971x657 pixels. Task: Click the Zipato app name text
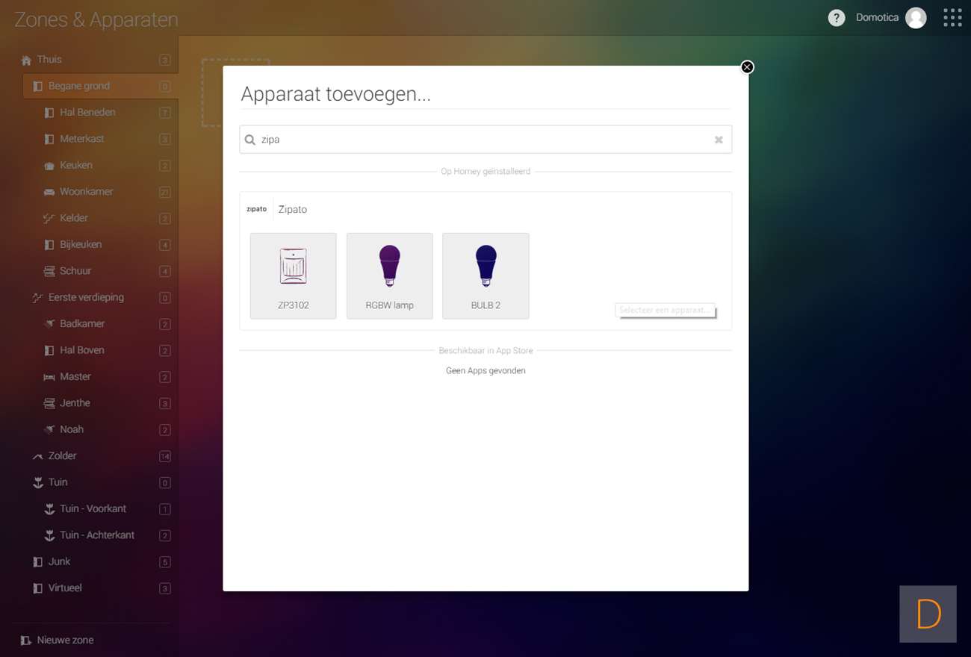[x=293, y=210]
